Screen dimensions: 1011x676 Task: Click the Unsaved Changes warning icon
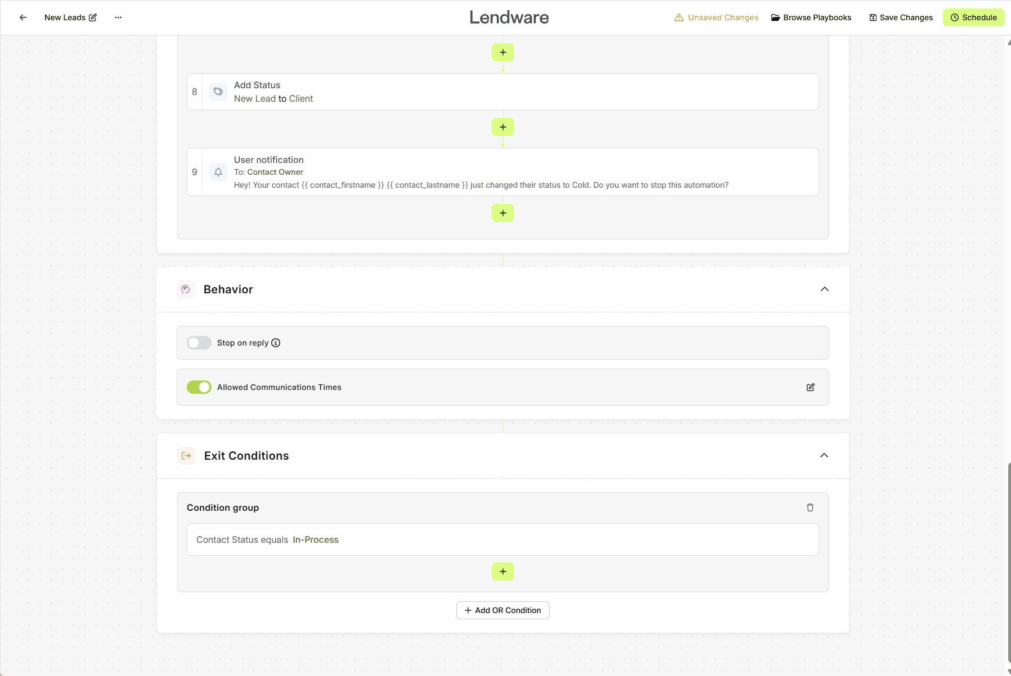pos(679,17)
